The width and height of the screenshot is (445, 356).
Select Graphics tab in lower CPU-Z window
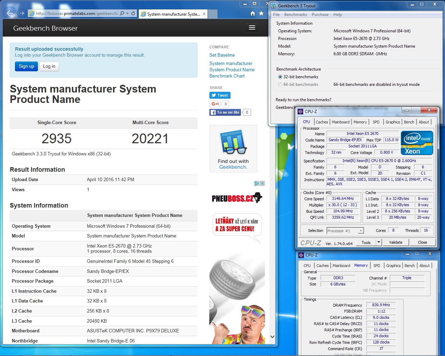pos(394,266)
